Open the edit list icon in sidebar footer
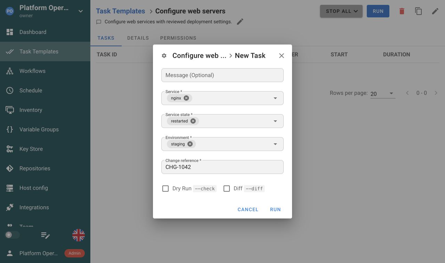Screen dimensions: 445x263 tap(45, 235)
